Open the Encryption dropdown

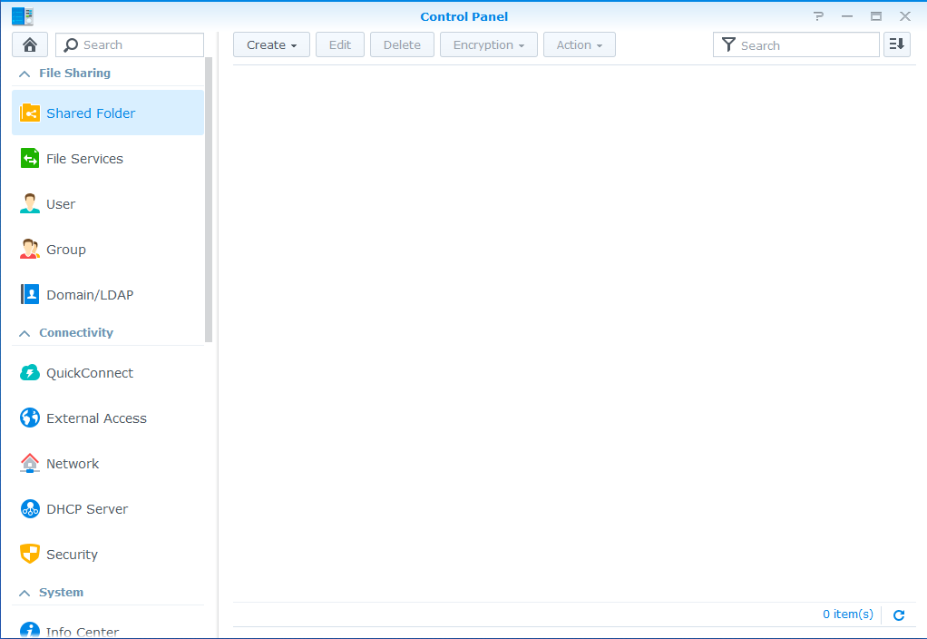coord(488,44)
